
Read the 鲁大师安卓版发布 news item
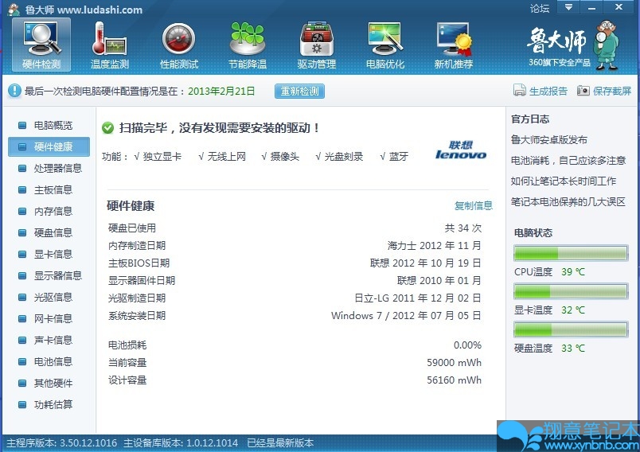[x=549, y=140]
